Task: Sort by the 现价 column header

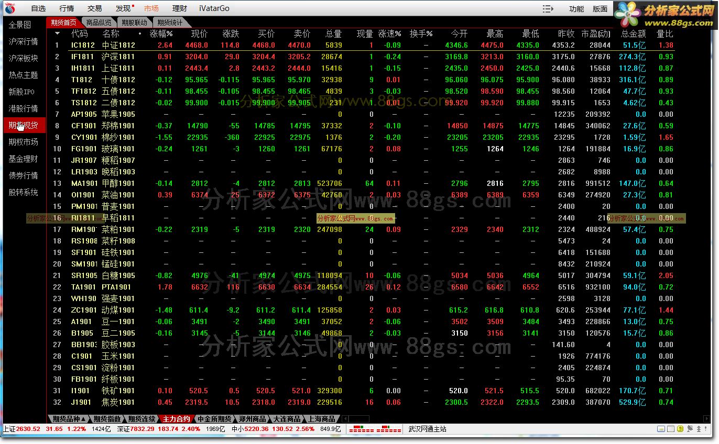Action: pyautogui.click(x=199, y=34)
